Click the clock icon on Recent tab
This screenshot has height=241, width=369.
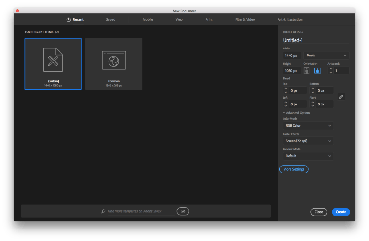click(x=68, y=19)
